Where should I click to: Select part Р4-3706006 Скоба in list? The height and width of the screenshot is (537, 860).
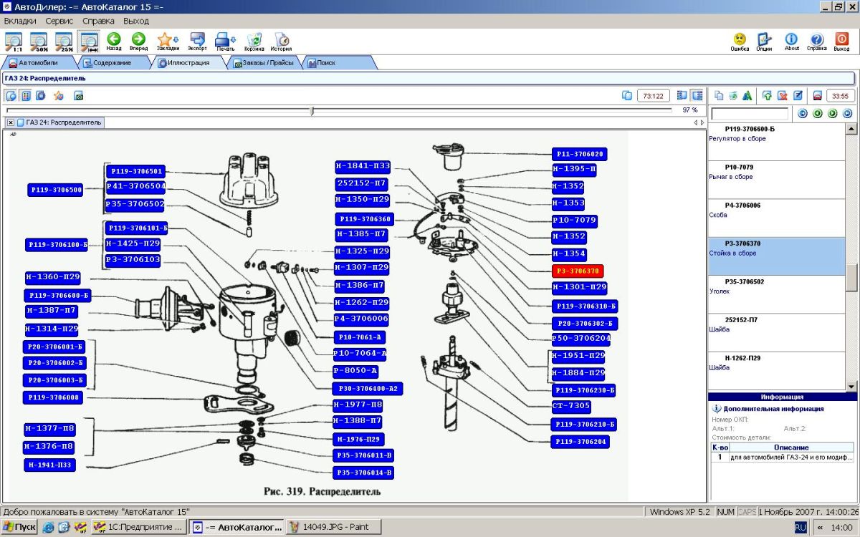[776, 218]
